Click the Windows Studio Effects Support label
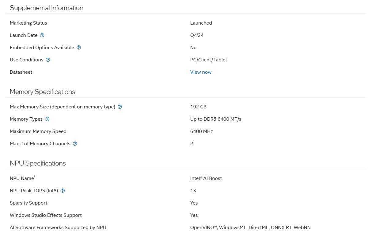The image size is (368, 238). (46, 215)
